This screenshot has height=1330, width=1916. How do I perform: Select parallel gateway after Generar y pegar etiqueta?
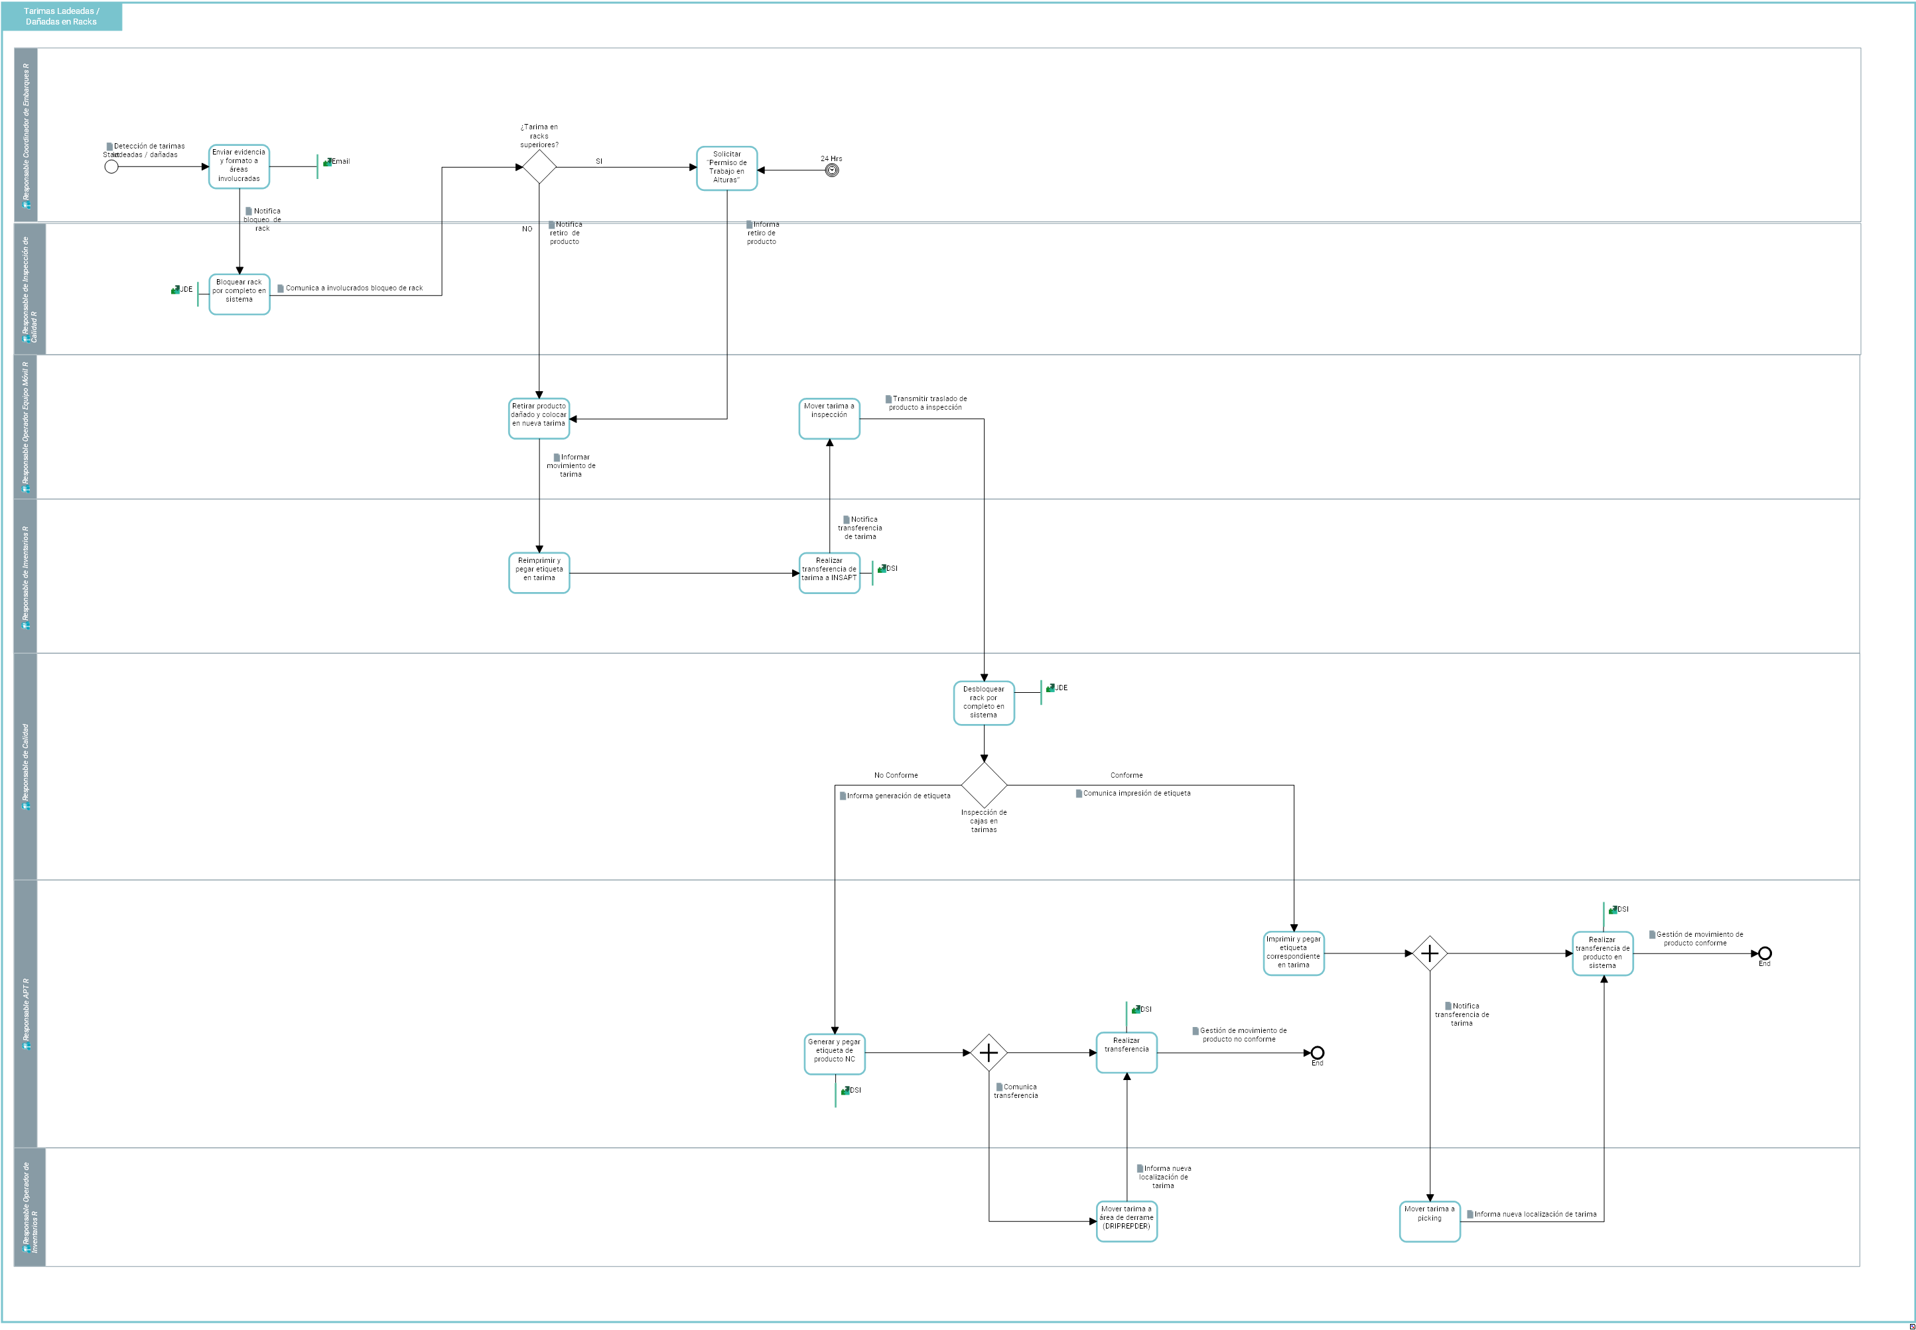pyautogui.click(x=989, y=1052)
